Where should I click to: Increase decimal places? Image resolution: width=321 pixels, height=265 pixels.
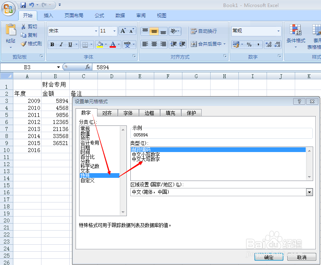tap(269, 45)
